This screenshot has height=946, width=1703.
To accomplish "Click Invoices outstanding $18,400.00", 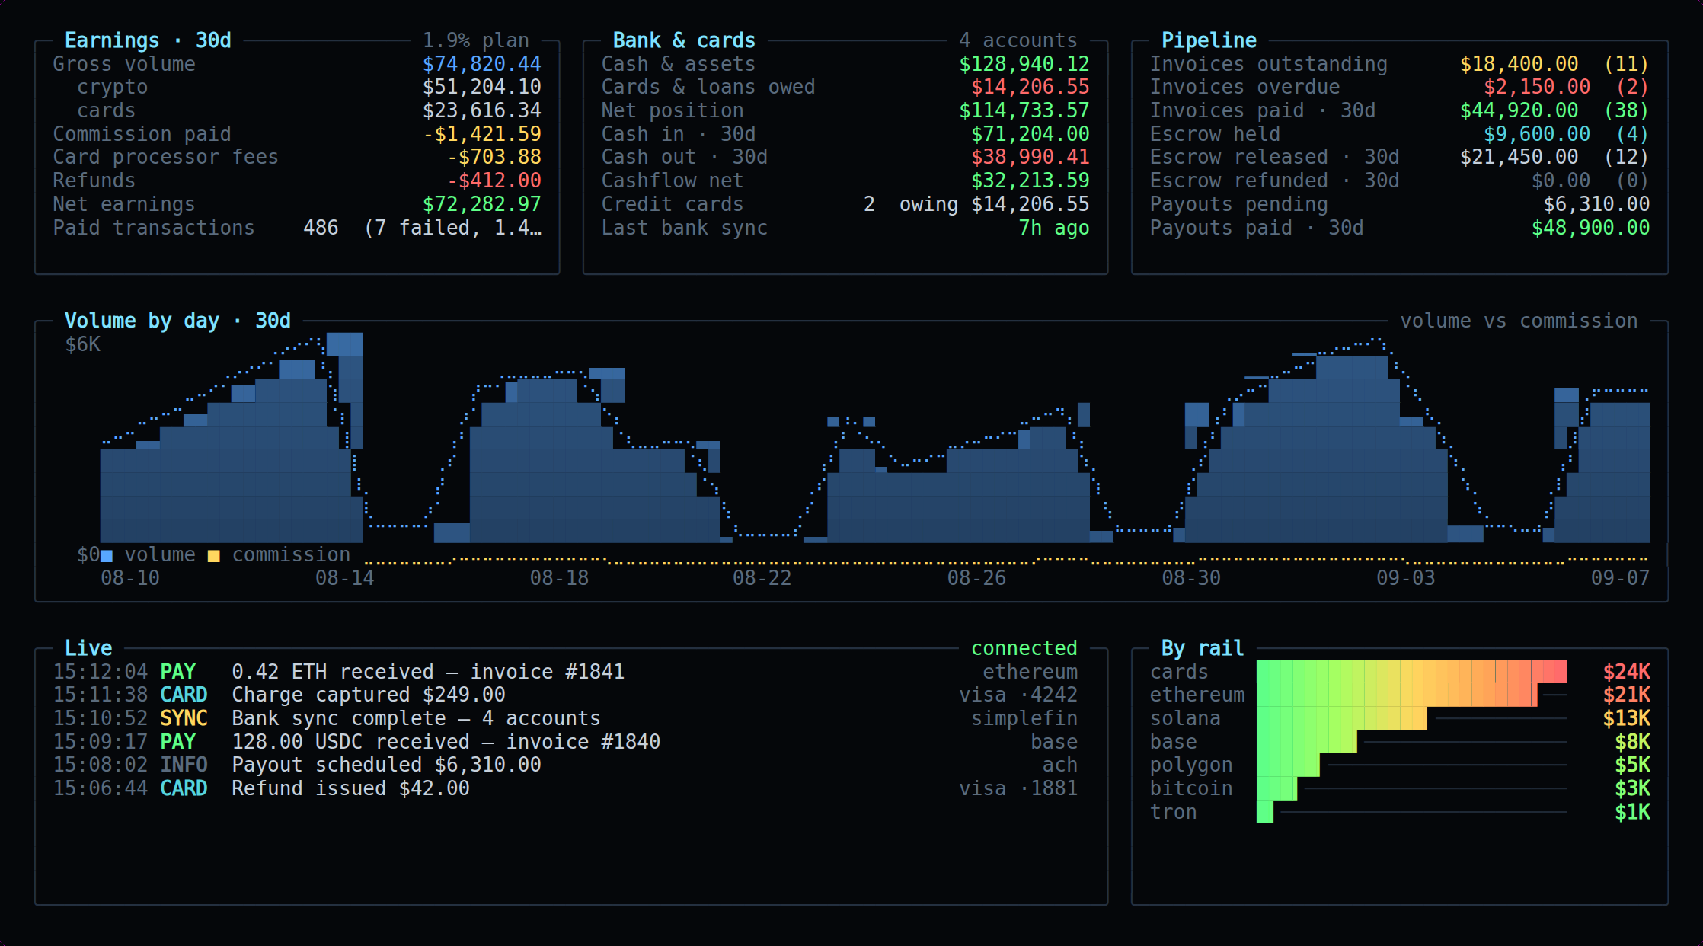I will pyautogui.click(x=1519, y=64).
